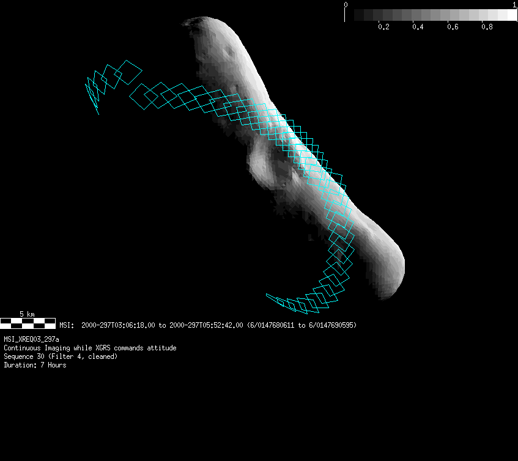Image resolution: width=518 pixels, height=461 pixels.
Task: Click the 0.8 value on the grayscale scale
Action: [487, 28]
